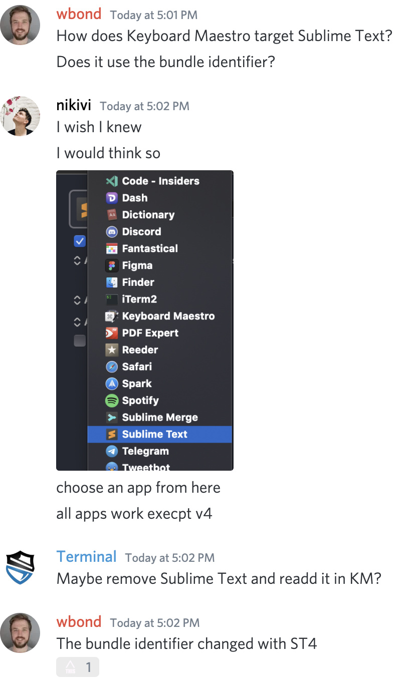Open the attached app list screenshot
This screenshot has height=684, width=409.
145,320
